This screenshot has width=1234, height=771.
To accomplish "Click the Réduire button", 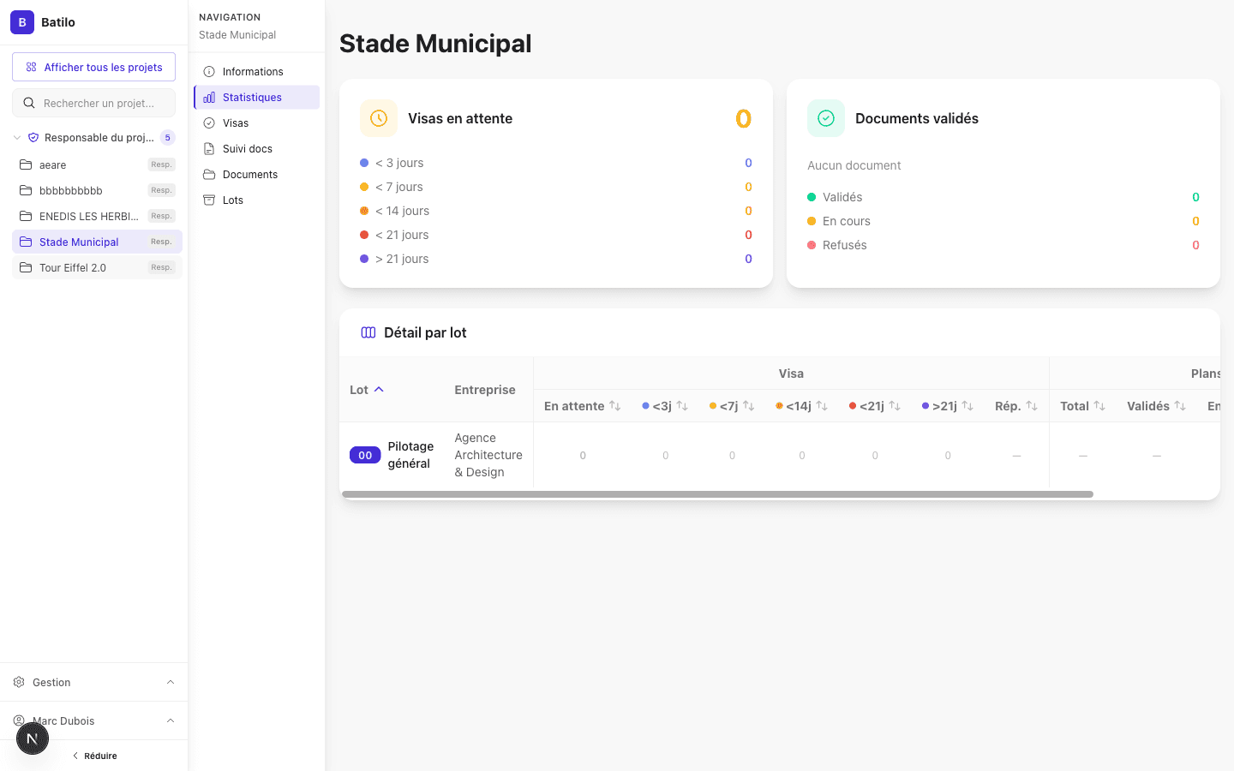I will (93, 756).
